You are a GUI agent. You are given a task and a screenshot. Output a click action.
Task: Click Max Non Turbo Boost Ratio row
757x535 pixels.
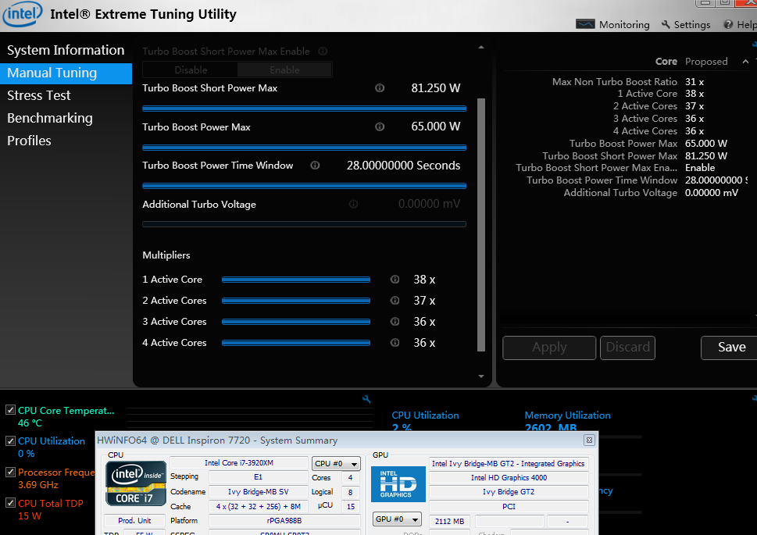click(x=627, y=81)
